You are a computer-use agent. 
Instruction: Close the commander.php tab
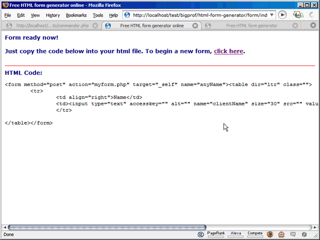(95, 25)
